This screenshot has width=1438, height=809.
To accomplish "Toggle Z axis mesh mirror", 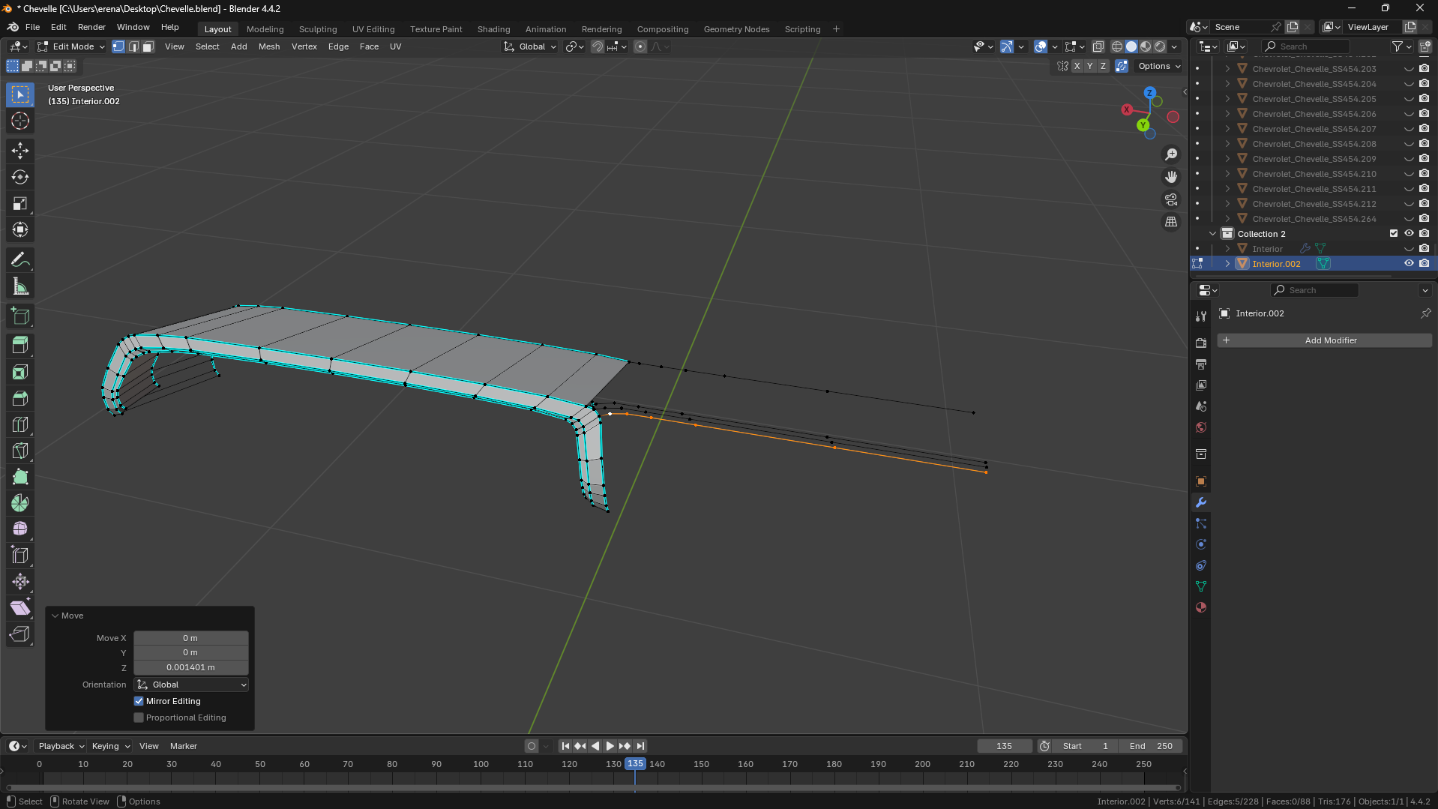I will [x=1103, y=66].
